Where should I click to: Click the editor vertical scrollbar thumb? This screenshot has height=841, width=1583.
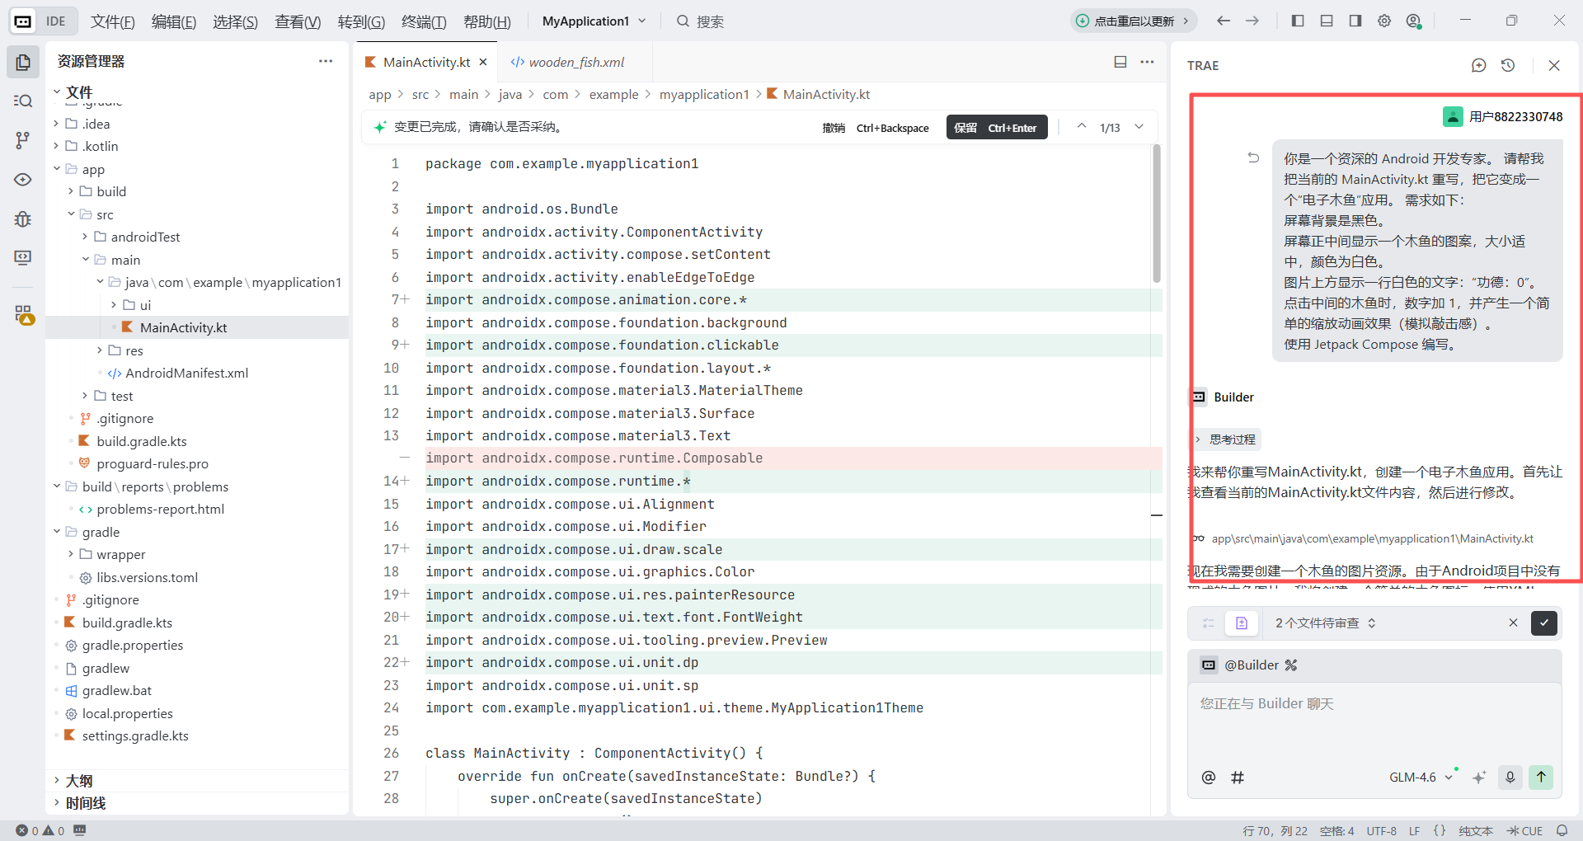click(1156, 214)
